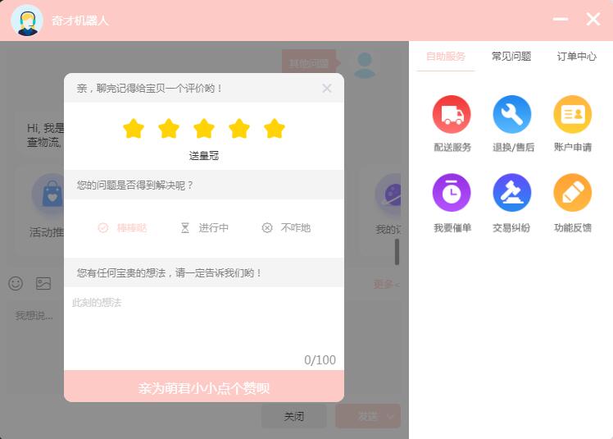
Task: Click the 此刻的想法 feedback text area
Action: tap(204, 324)
